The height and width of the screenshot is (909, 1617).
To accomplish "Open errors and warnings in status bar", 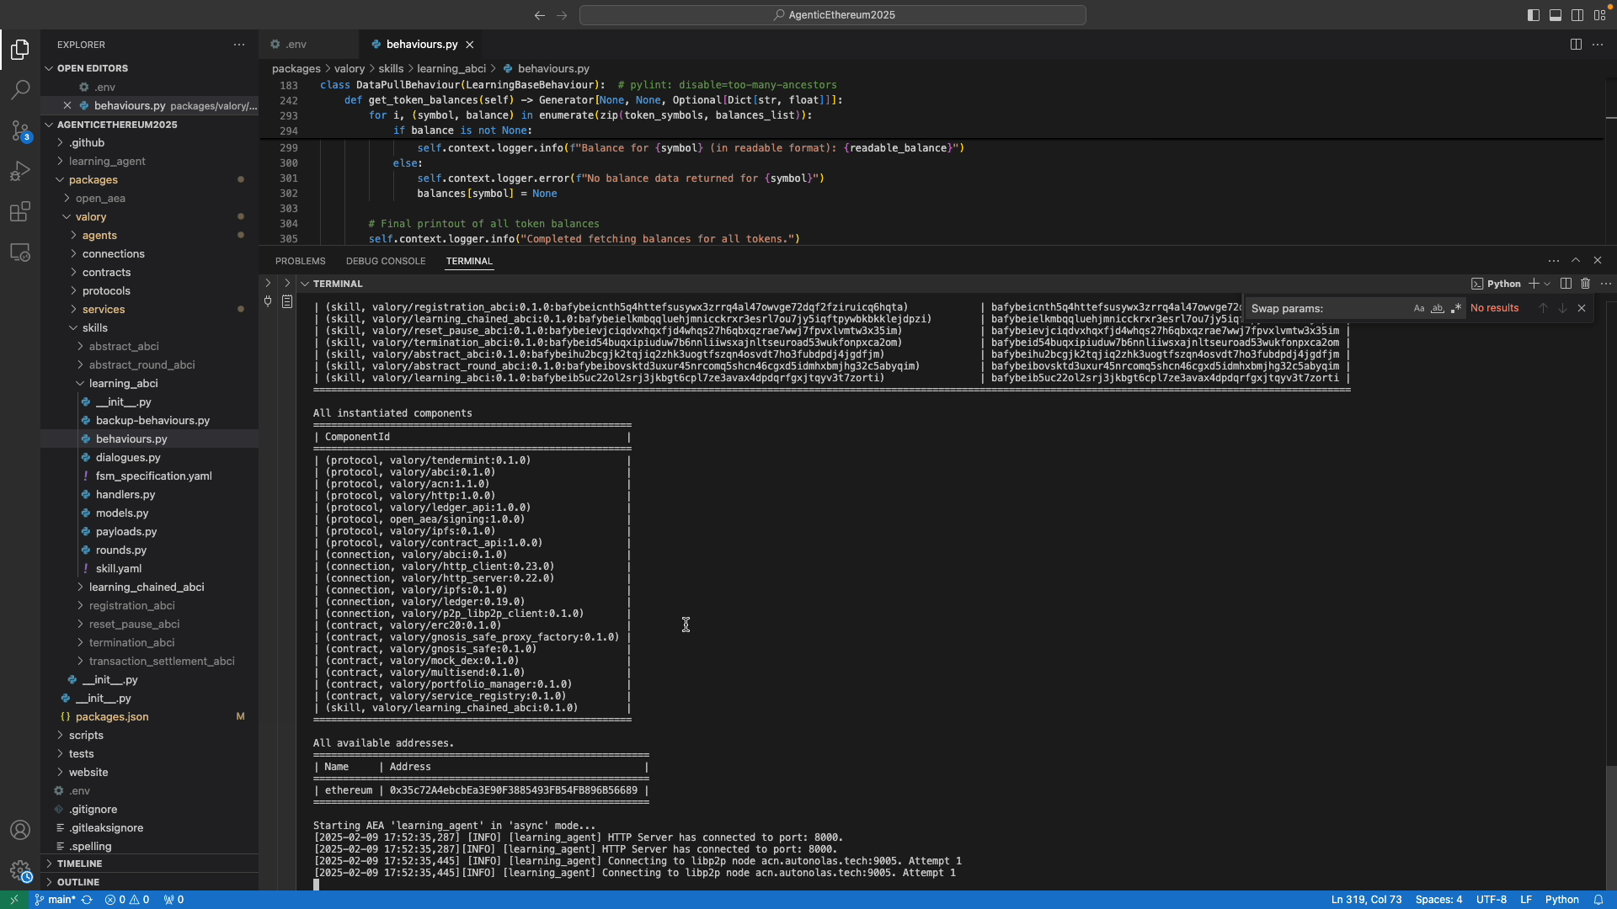I will tap(127, 900).
